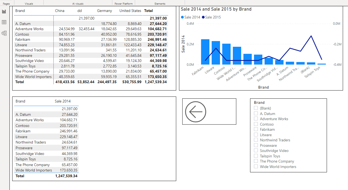Click the chart title text
348x190 pixels.
click(x=216, y=9)
